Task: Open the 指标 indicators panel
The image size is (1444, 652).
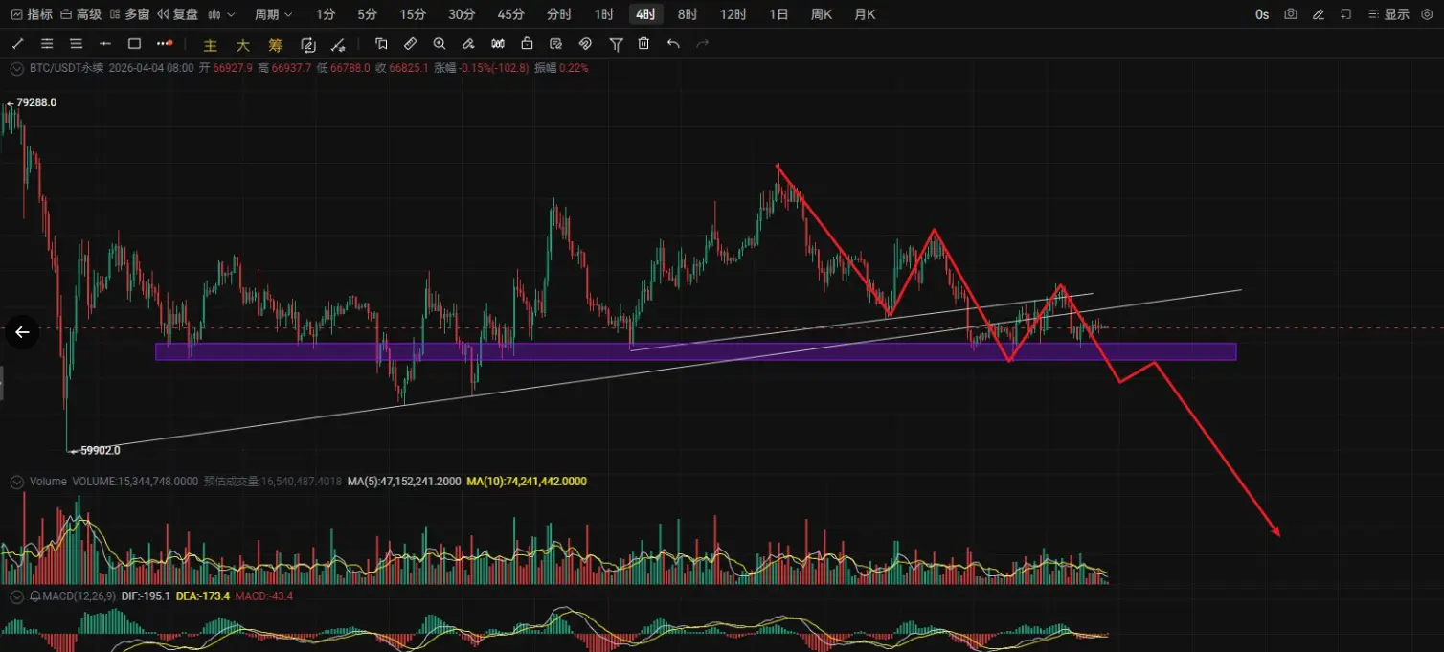Action: [31, 14]
